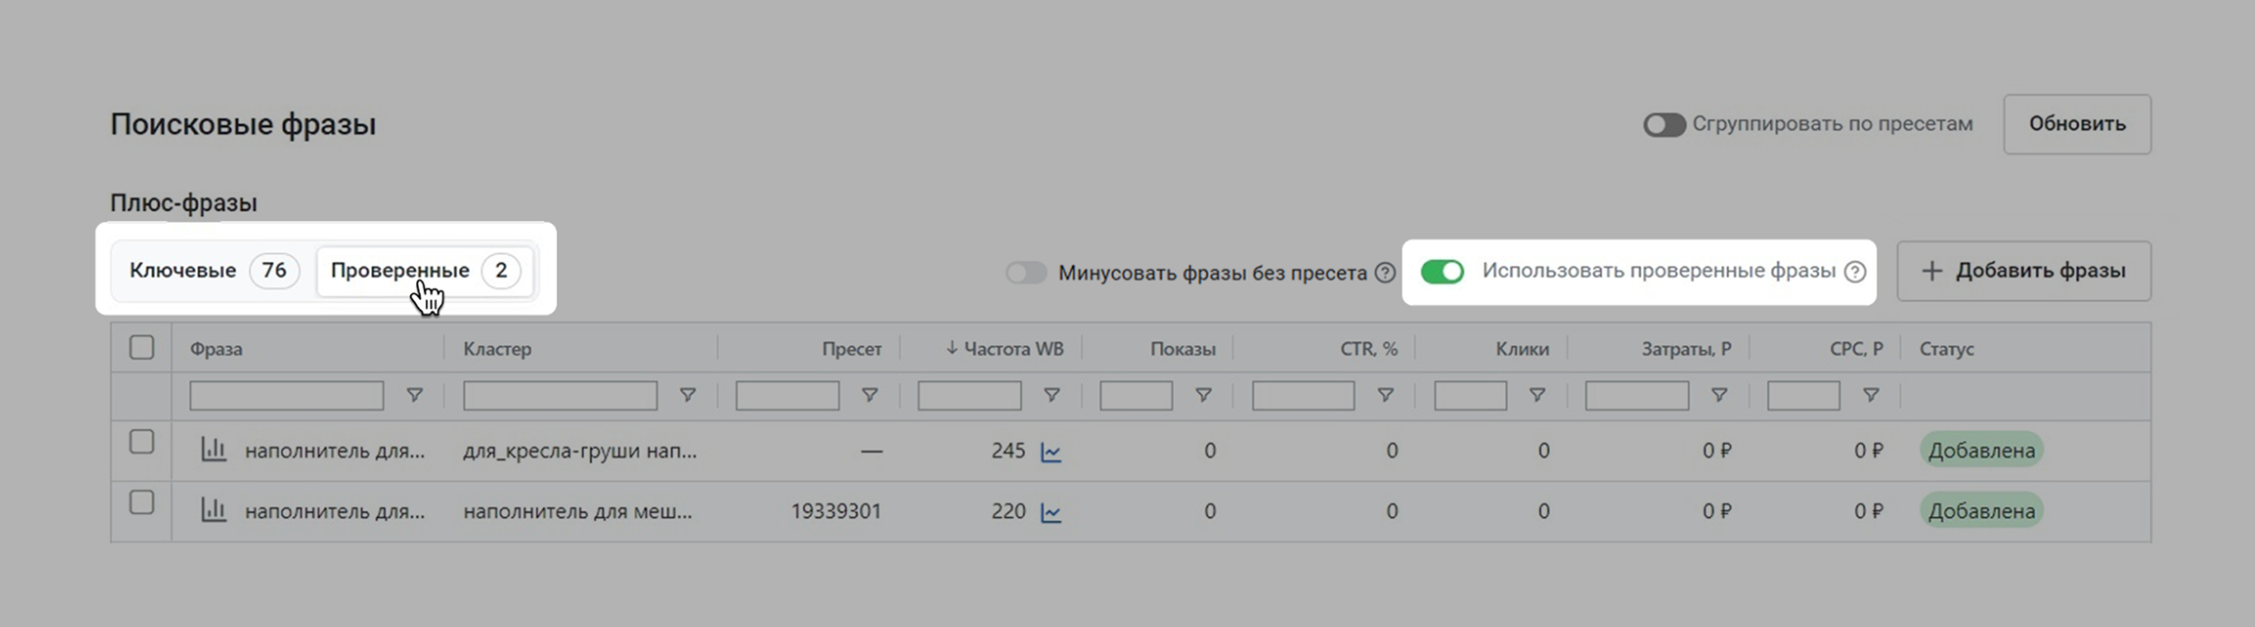Open filter funnel for Пресет column
The image size is (2255, 627).
[x=869, y=395]
